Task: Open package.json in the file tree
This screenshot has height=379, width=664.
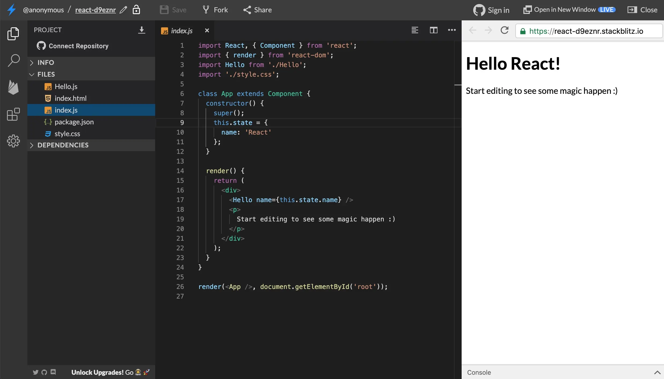Action: tap(91, 122)
